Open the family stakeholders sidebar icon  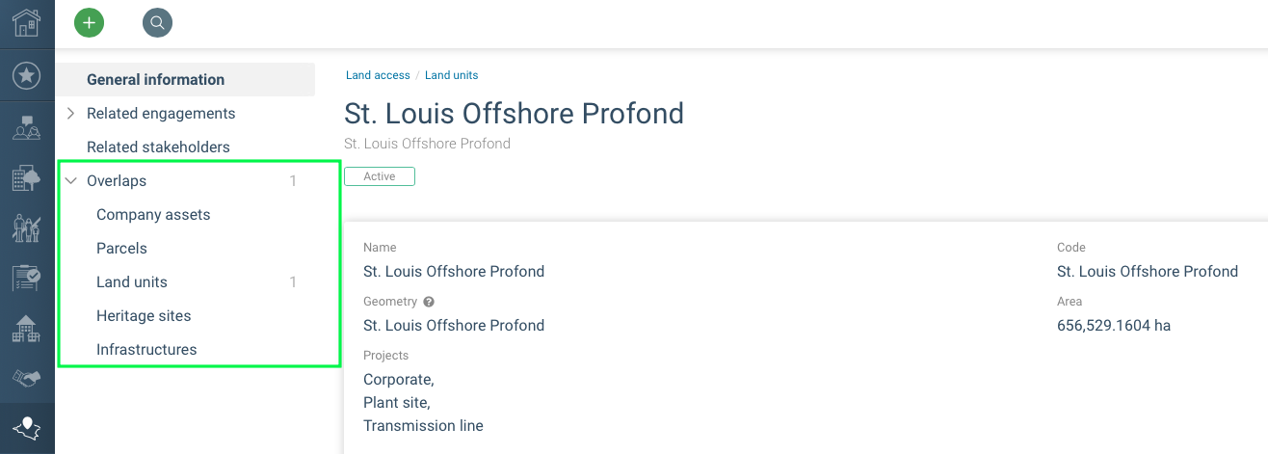click(26, 228)
